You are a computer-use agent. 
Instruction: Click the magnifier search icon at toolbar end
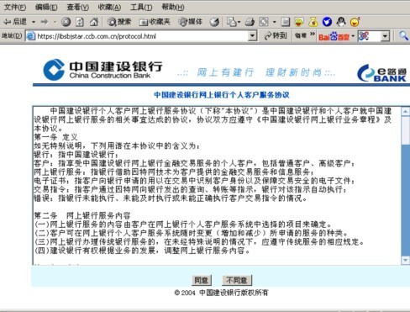pyautogui.click(x=403, y=36)
